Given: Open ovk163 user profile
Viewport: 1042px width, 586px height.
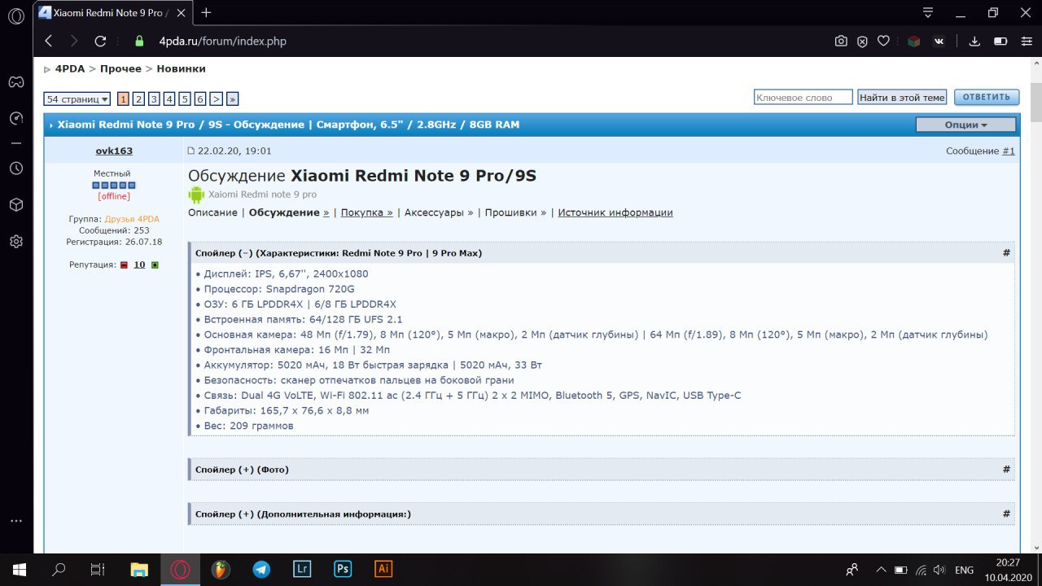Looking at the screenshot, I should point(114,151).
